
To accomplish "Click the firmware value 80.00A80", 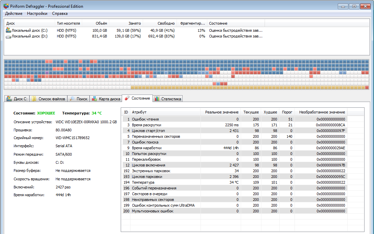I will [64, 130].
